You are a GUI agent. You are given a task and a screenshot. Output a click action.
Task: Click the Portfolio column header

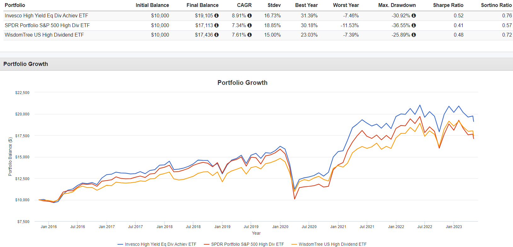pos(15,5)
